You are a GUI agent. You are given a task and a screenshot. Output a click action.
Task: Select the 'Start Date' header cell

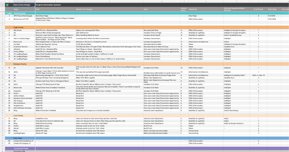coord(272,9)
